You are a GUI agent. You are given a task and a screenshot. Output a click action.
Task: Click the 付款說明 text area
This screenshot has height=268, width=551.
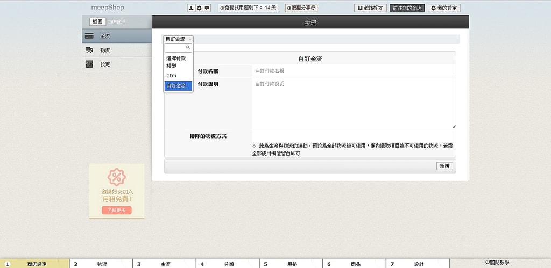click(354, 104)
